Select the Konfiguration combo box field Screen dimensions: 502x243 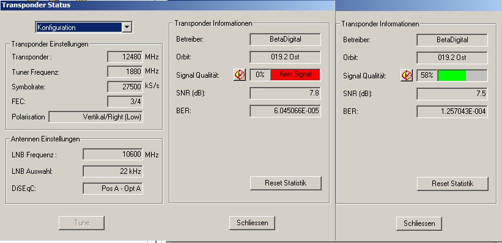(84, 28)
